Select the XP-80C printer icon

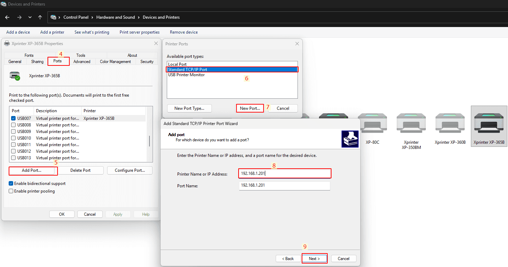point(372,129)
